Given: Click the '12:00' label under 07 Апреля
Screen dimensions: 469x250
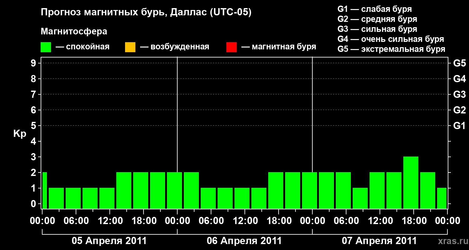Looking at the screenshot, I should (x=380, y=221).
